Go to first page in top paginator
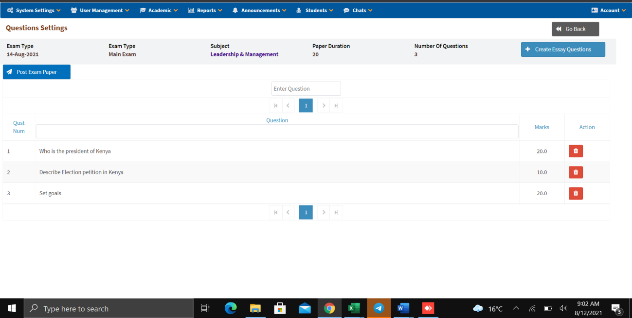Viewport: 632px width, 318px height. [x=275, y=105]
